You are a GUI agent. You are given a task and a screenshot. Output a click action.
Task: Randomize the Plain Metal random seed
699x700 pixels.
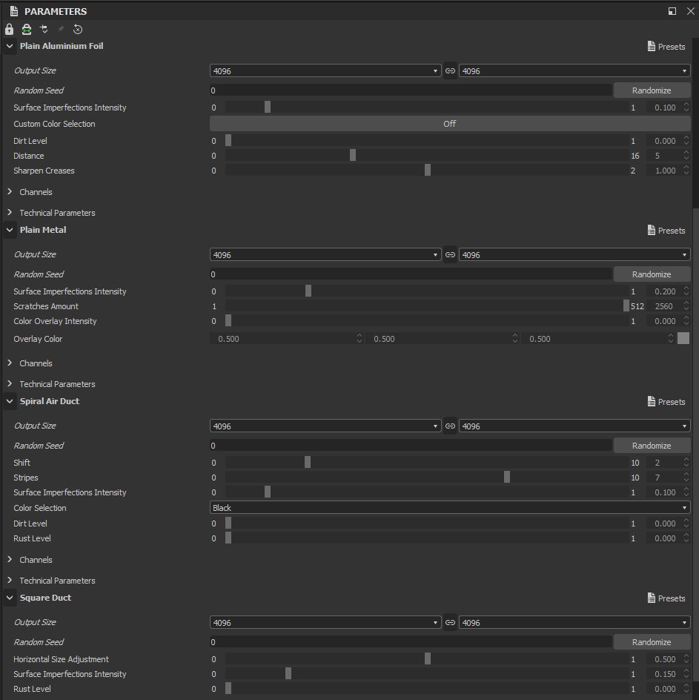coord(652,274)
